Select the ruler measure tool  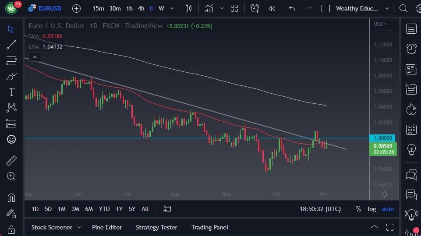11,161
